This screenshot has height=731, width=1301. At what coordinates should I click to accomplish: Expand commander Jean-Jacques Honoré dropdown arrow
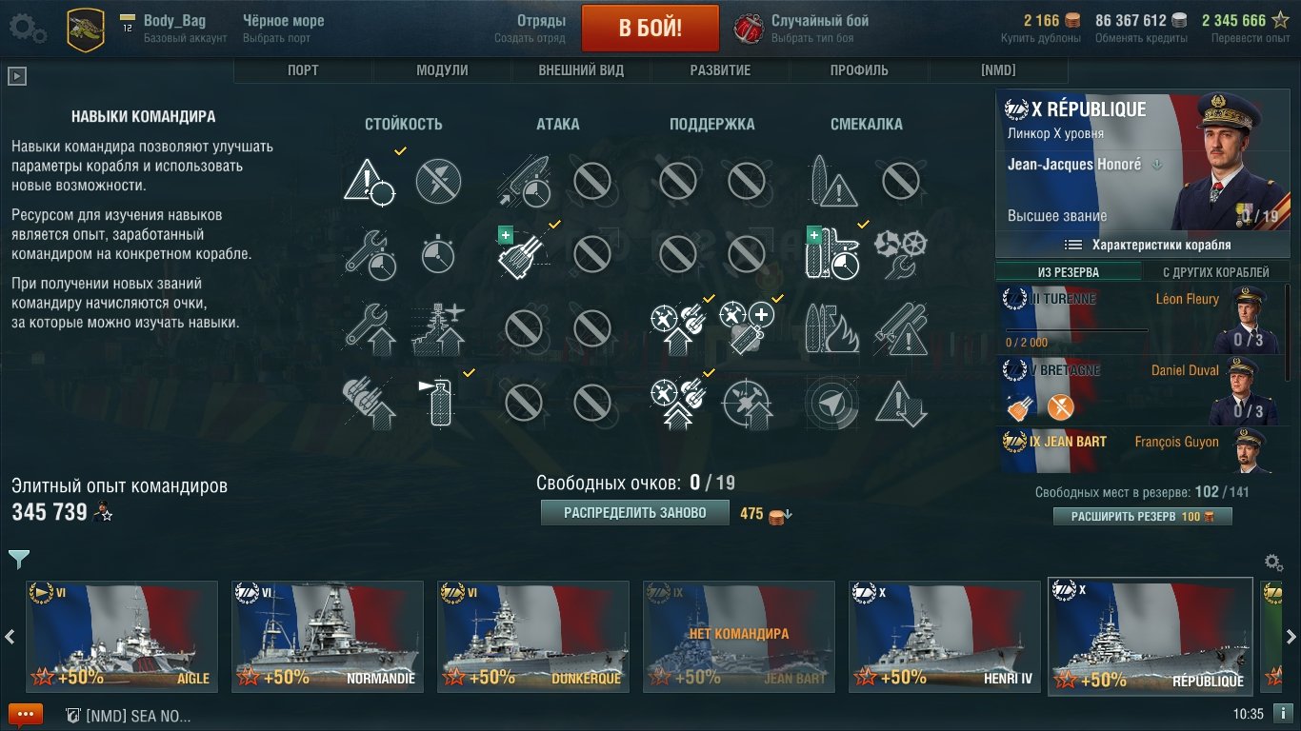[x=1157, y=165]
